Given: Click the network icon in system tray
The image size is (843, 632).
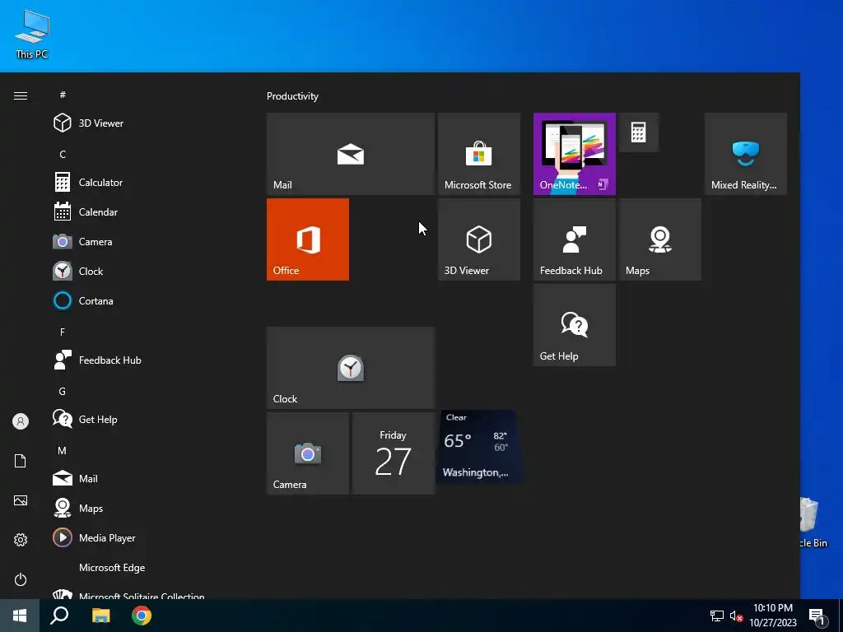Looking at the screenshot, I should pos(717,616).
